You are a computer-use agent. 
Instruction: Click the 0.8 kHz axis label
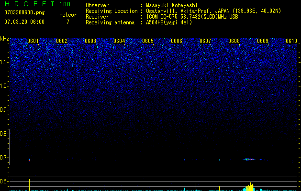3,134
